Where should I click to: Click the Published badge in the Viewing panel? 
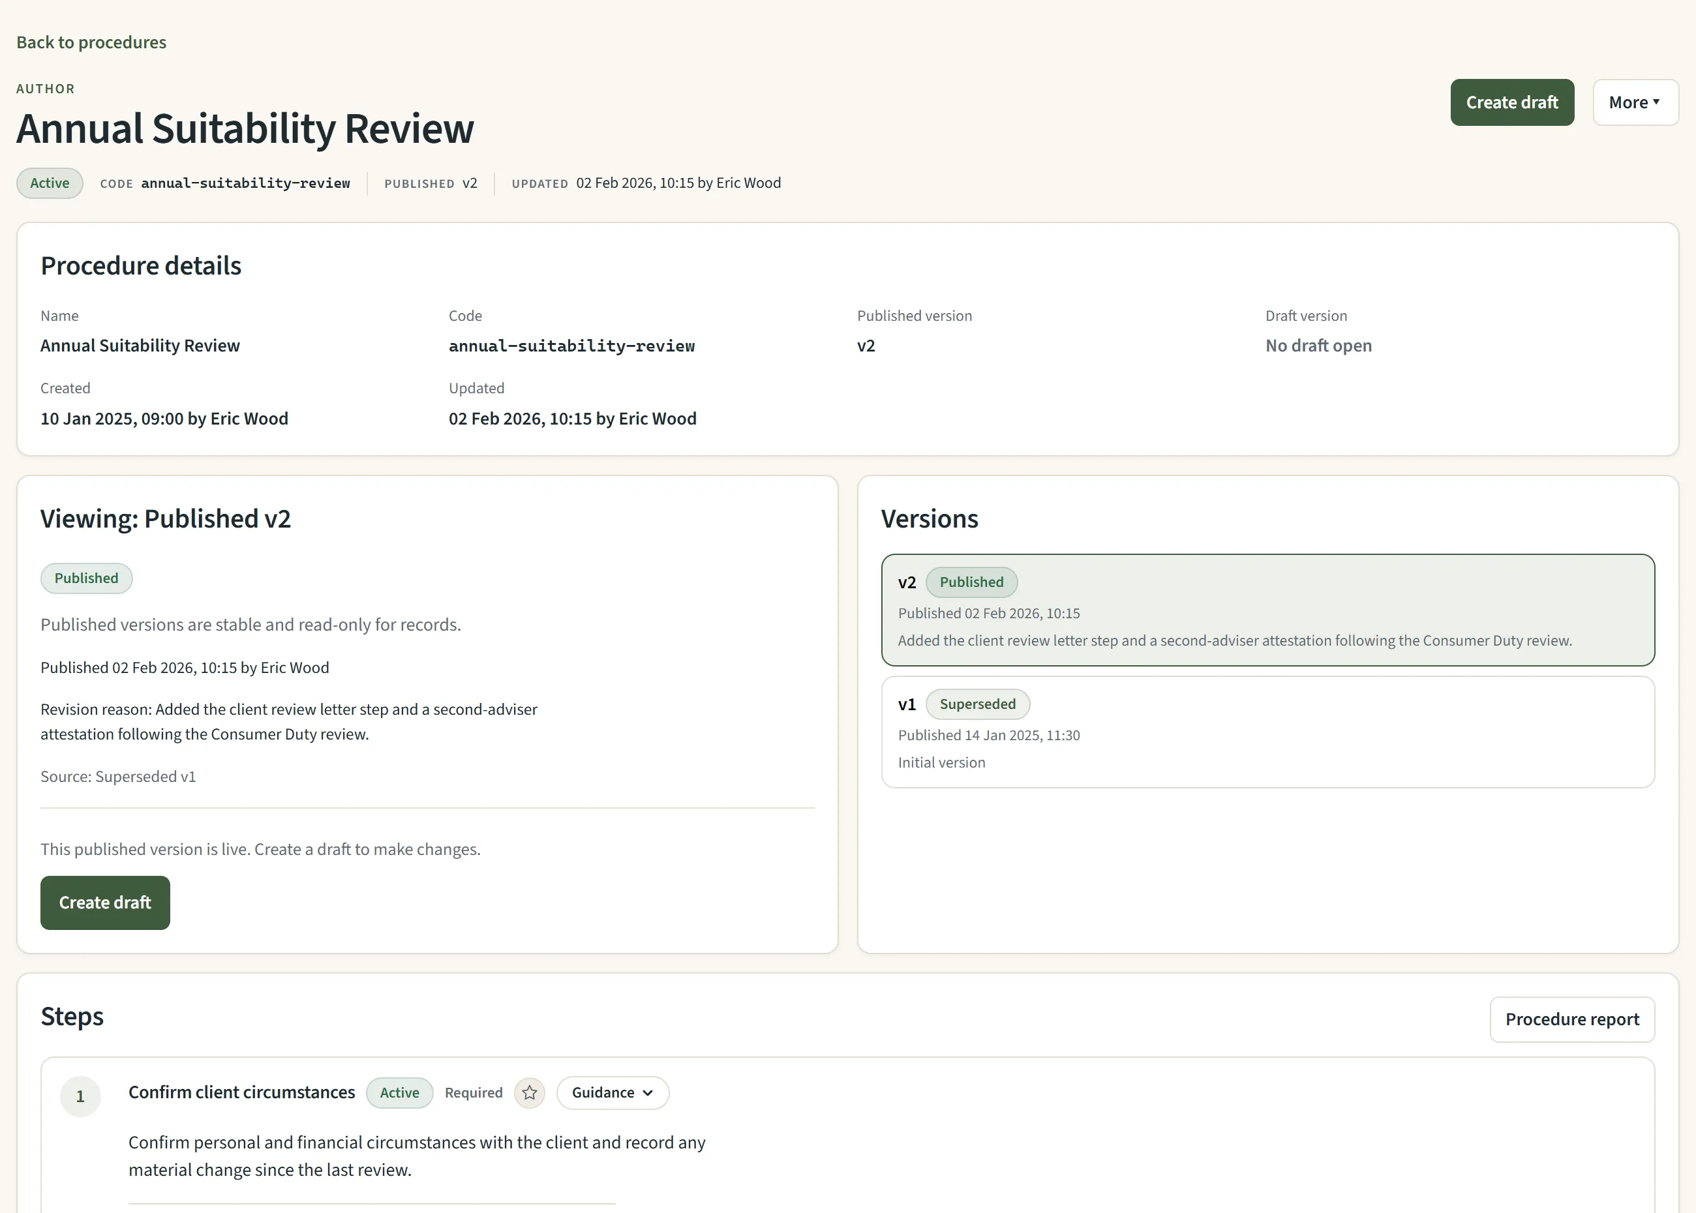(87, 578)
